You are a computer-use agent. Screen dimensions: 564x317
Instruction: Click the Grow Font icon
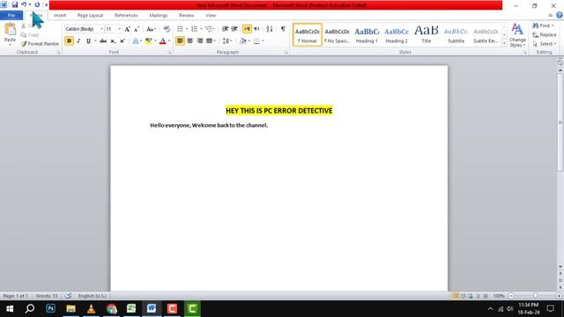[x=127, y=29]
